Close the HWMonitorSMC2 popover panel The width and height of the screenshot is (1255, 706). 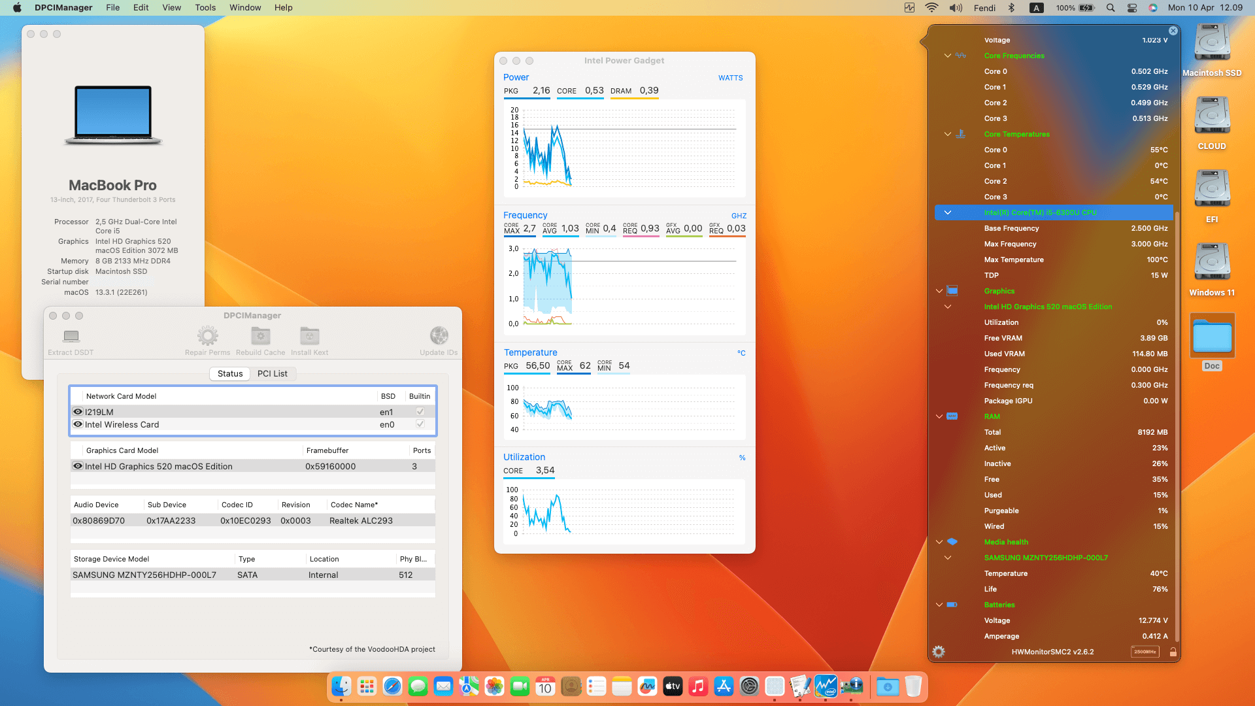(1173, 31)
